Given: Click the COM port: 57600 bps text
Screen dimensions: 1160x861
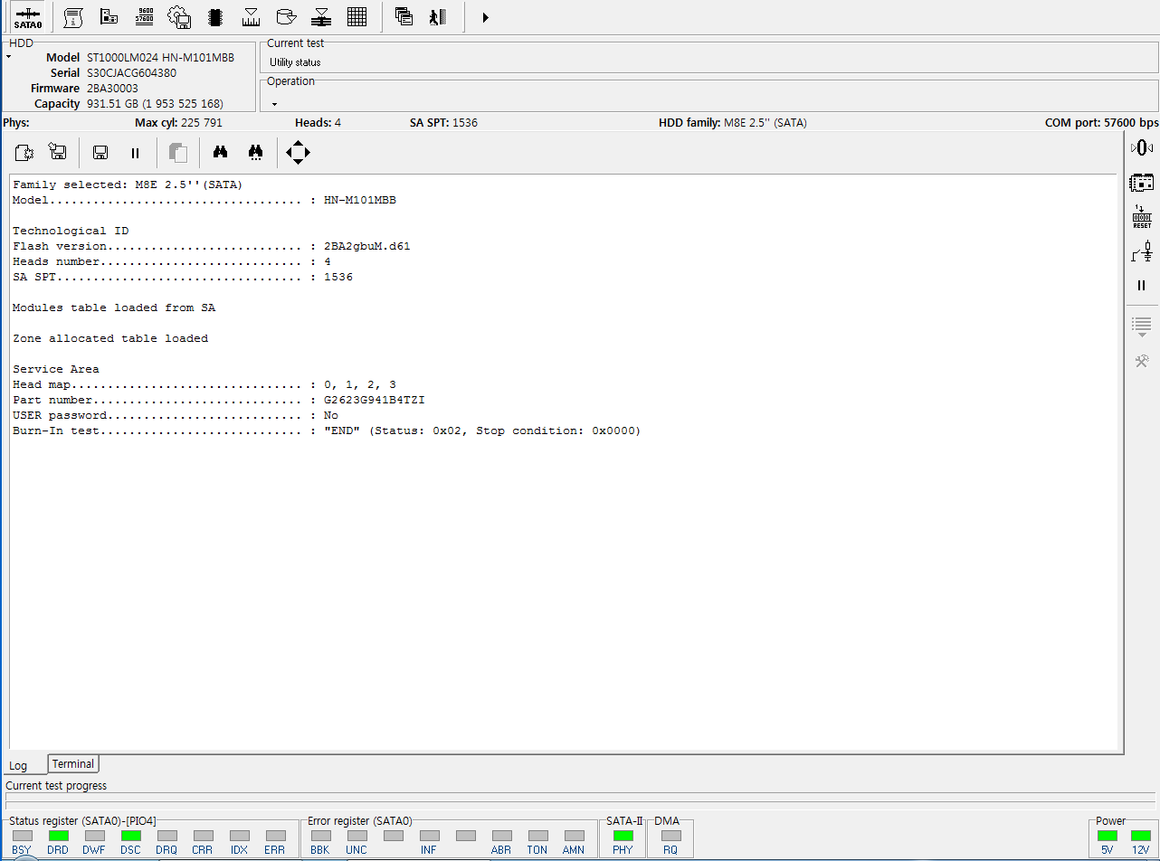Looking at the screenshot, I should tap(1101, 122).
